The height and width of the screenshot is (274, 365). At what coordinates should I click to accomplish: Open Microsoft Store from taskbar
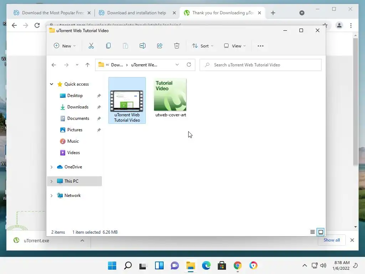[x=222, y=265]
